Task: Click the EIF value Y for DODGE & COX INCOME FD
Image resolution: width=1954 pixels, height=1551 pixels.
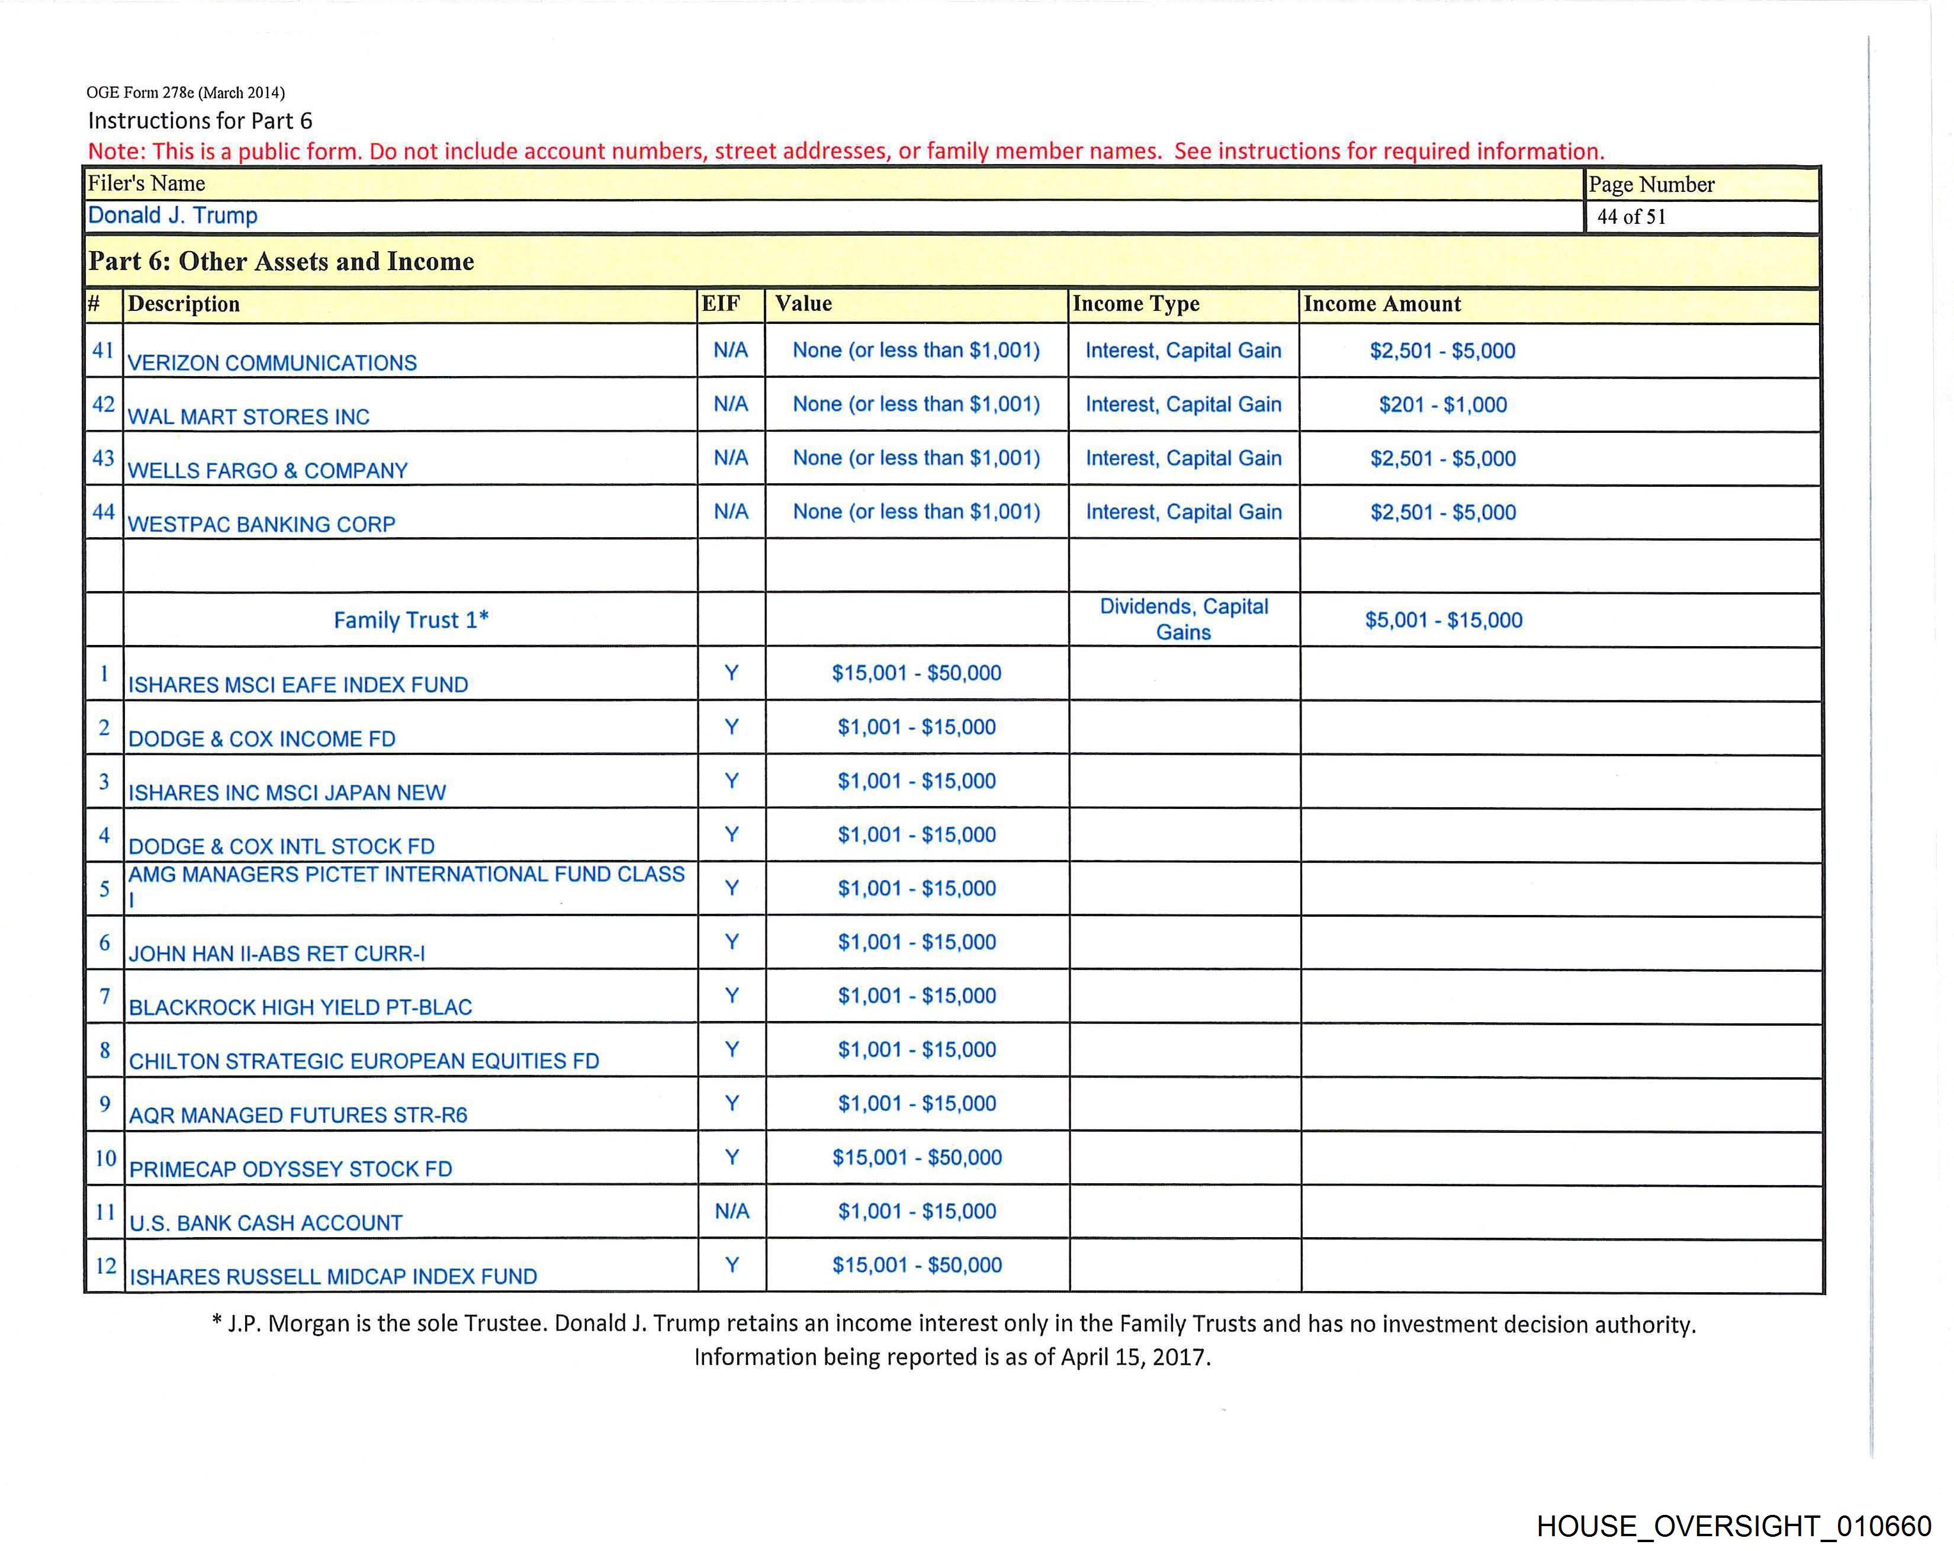Action: 731,727
